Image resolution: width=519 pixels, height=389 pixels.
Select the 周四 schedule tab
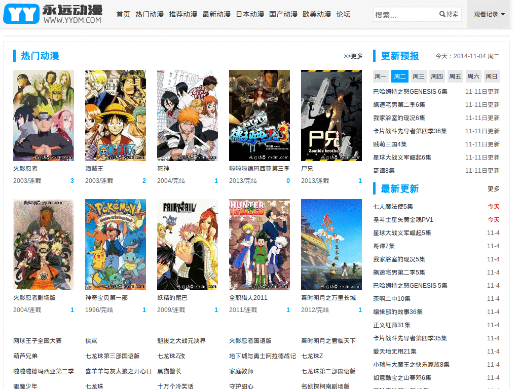pos(436,76)
